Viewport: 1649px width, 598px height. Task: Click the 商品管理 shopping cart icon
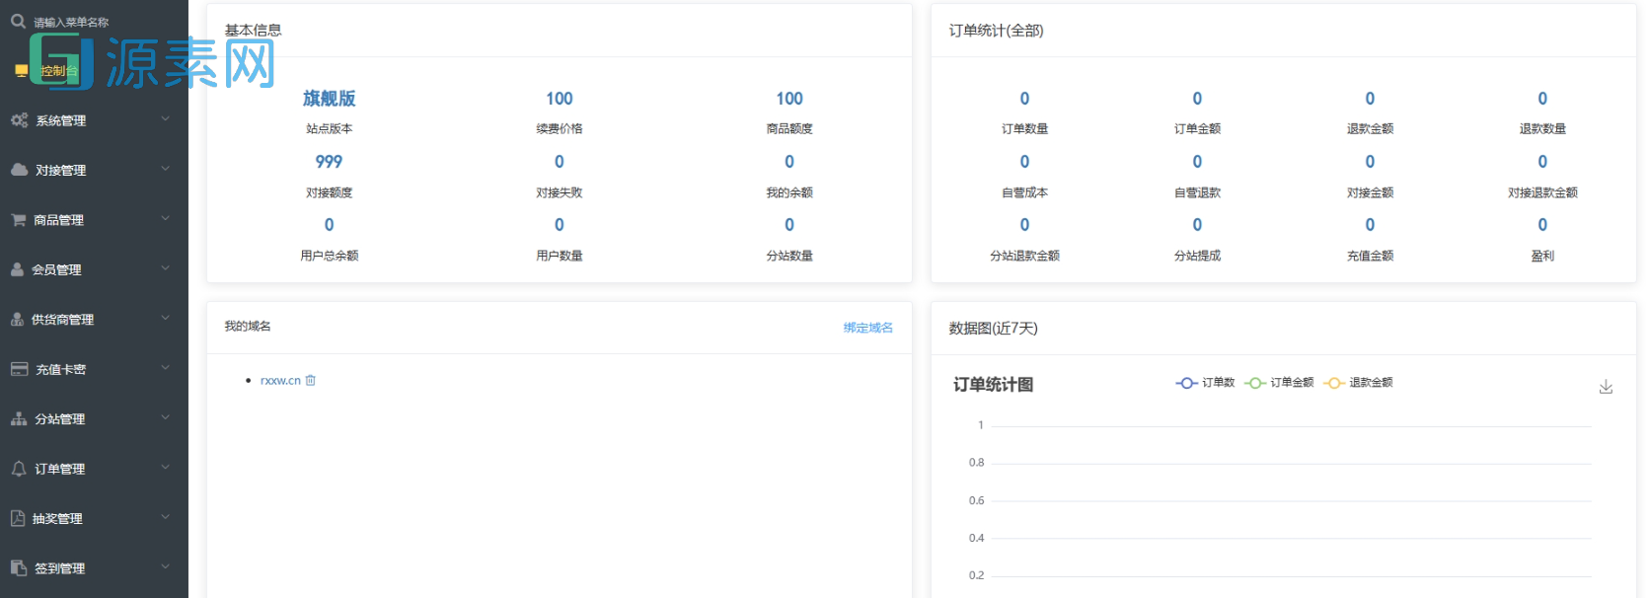point(19,220)
